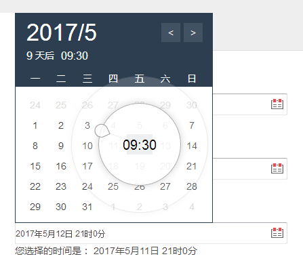Choose day 30 in the last row
Image resolution: width=303 pixels, height=265 pixels.
(x=61, y=207)
